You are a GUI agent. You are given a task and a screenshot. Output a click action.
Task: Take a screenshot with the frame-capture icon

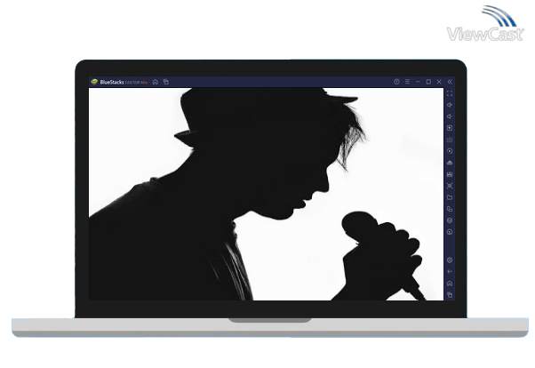click(450, 186)
